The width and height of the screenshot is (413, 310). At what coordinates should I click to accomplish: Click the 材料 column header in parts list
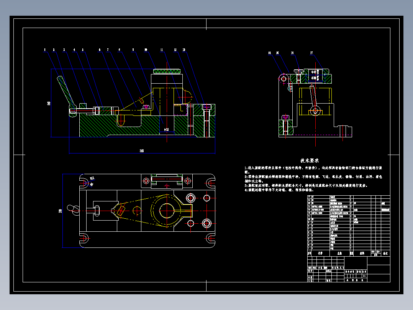(x=362, y=253)
